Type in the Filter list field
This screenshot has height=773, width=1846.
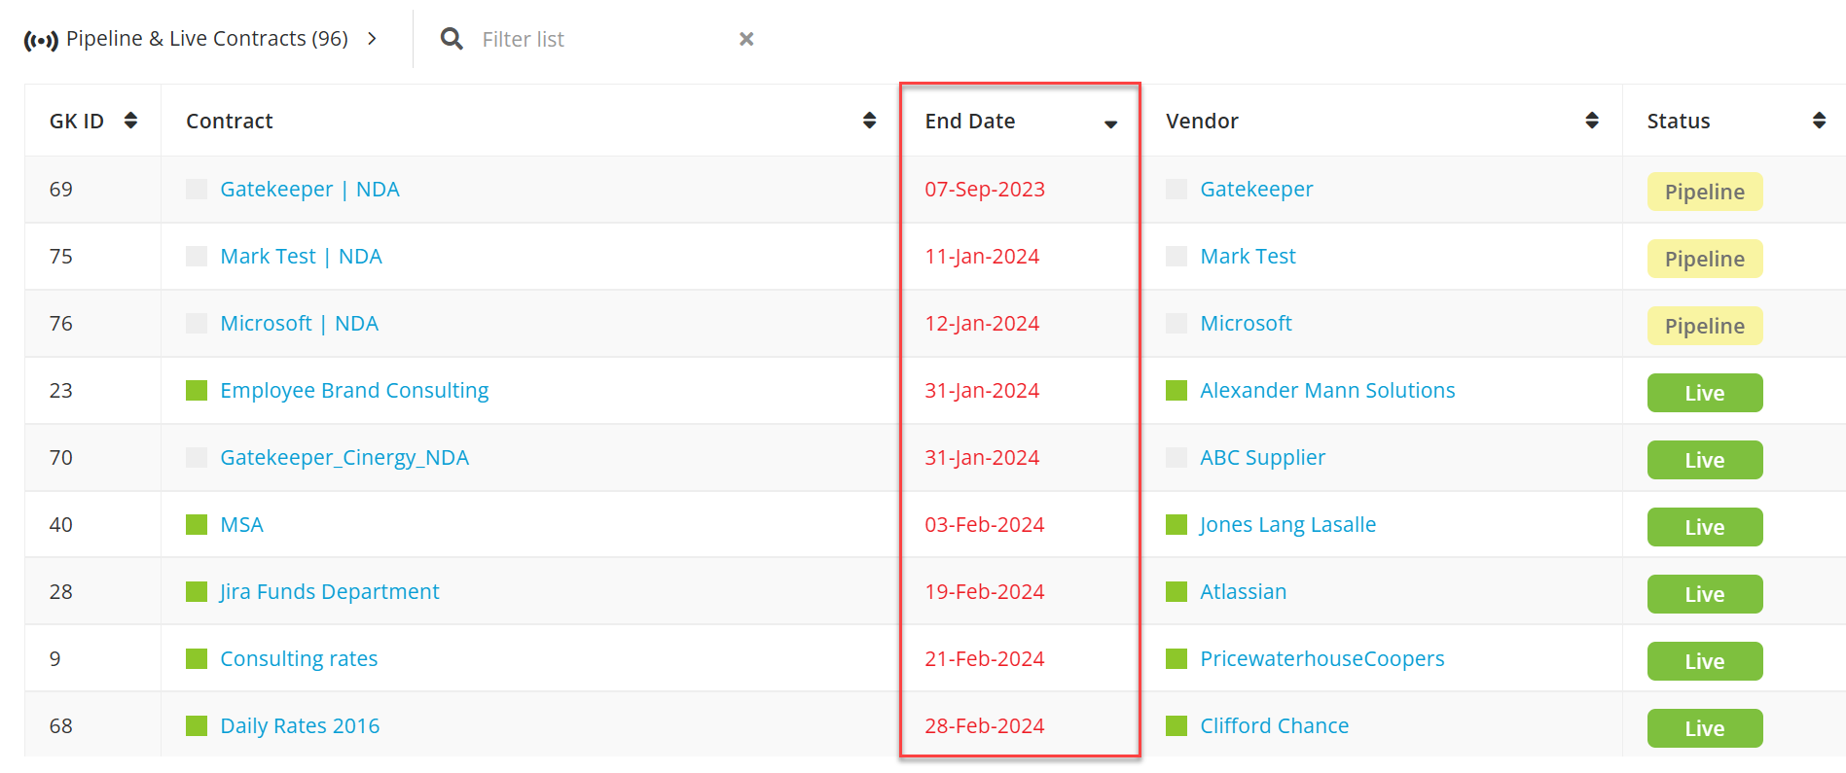click(x=603, y=40)
